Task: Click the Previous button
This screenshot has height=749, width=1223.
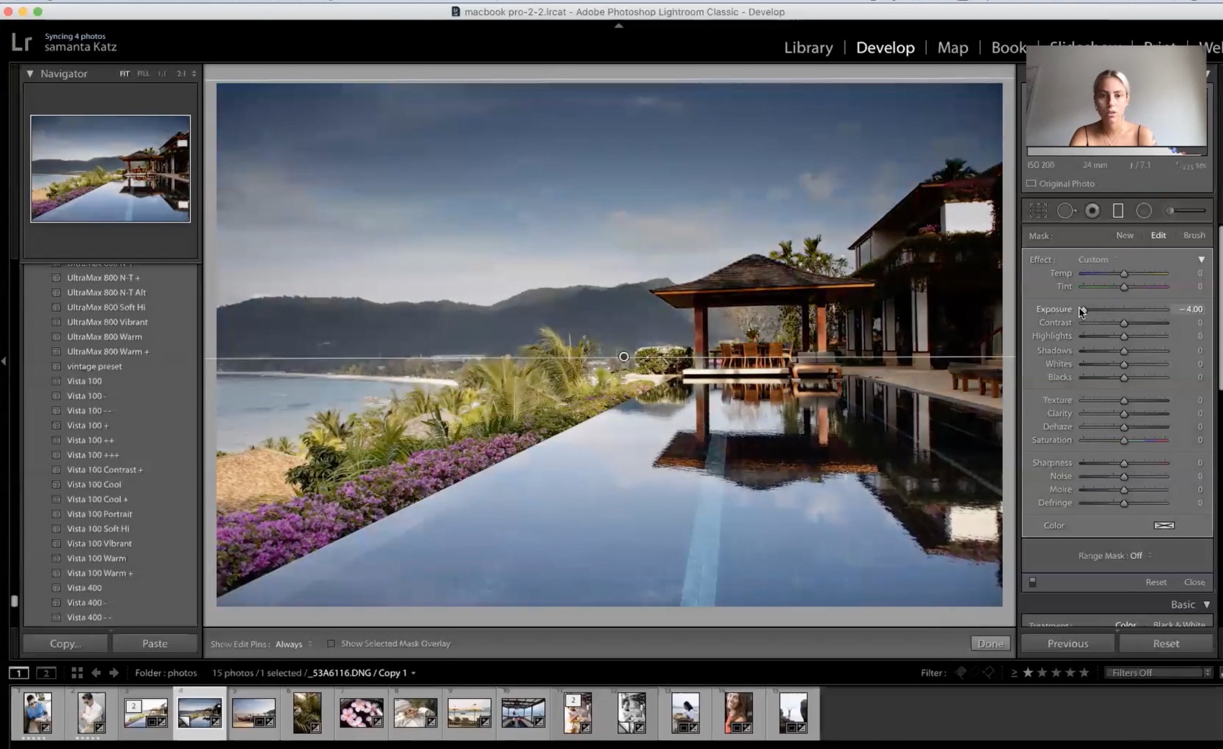Action: tap(1067, 643)
